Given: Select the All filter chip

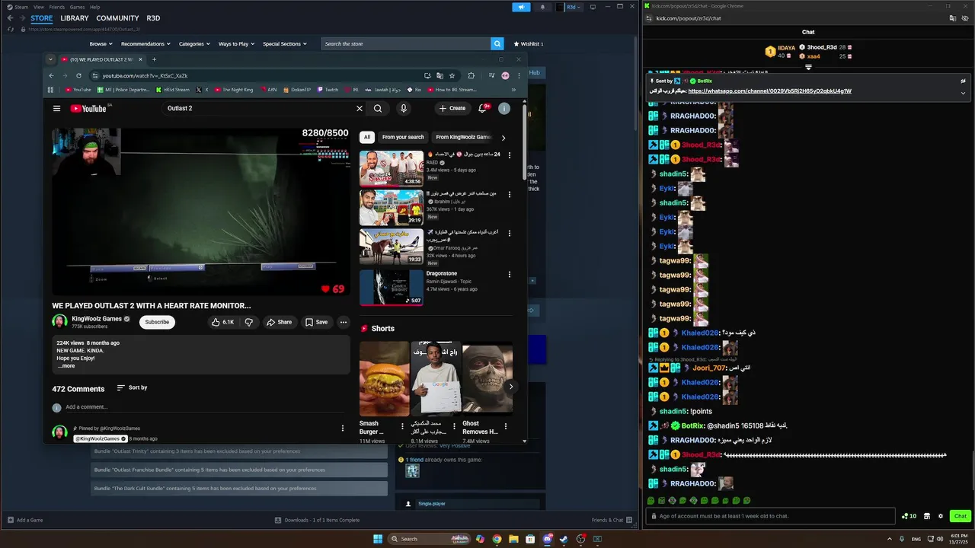Looking at the screenshot, I should [x=367, y=137].
